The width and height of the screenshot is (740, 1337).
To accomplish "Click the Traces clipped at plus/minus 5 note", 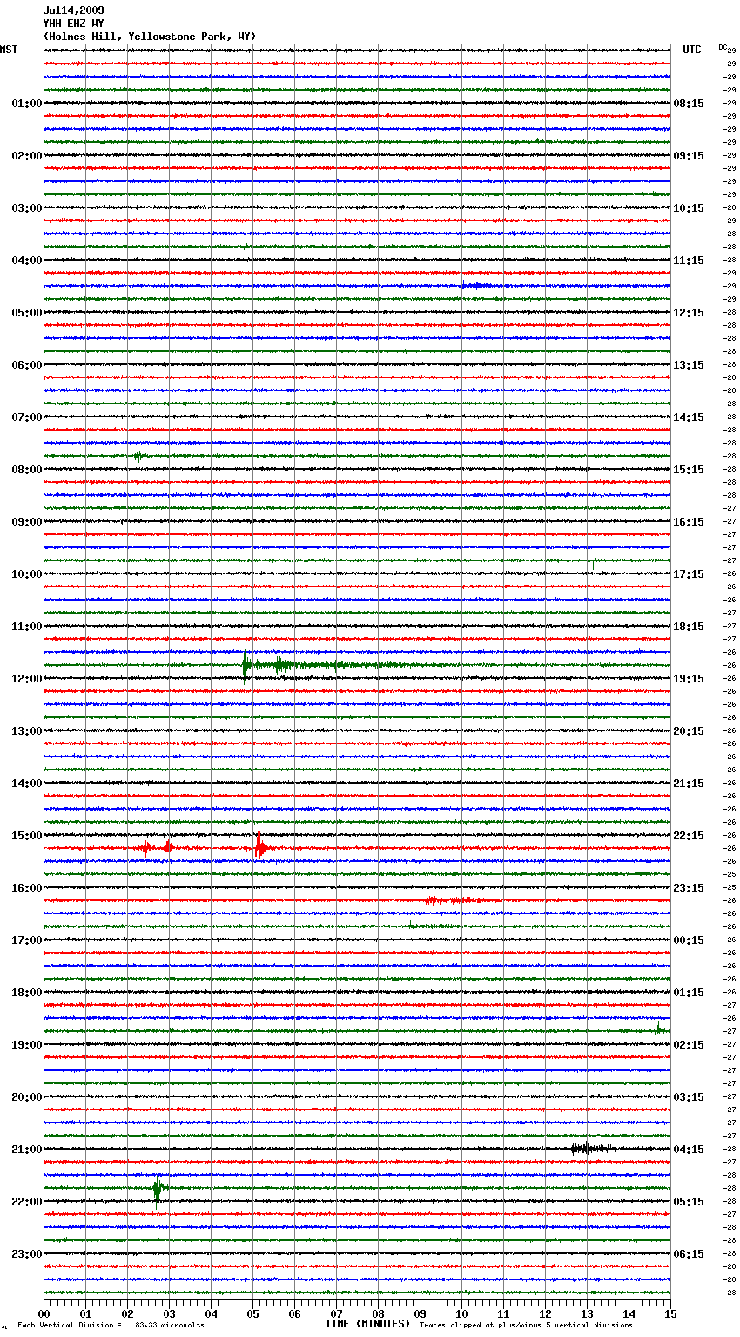I will pos(526,1325).
